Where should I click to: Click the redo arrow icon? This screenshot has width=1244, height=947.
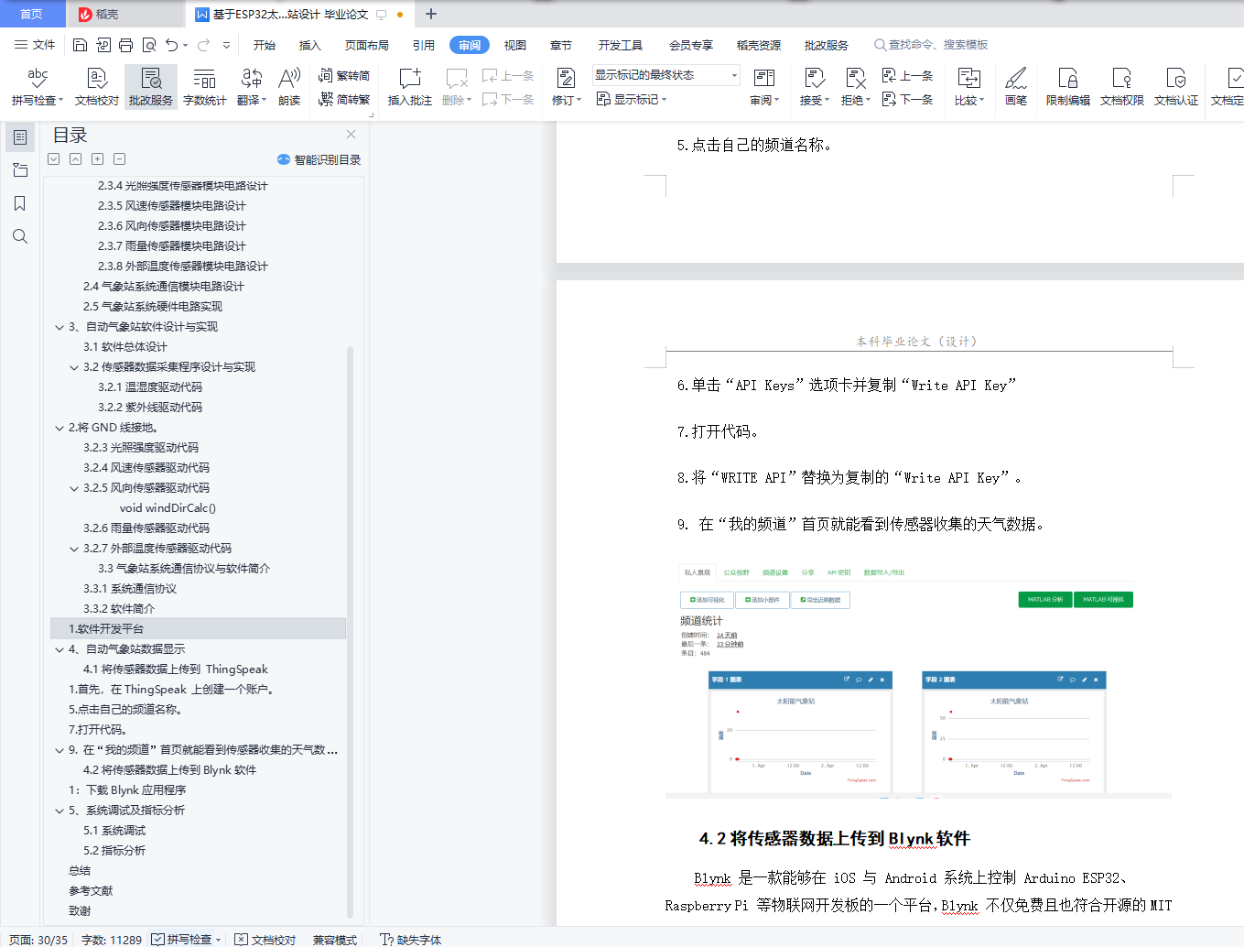(x=203, y=45)
